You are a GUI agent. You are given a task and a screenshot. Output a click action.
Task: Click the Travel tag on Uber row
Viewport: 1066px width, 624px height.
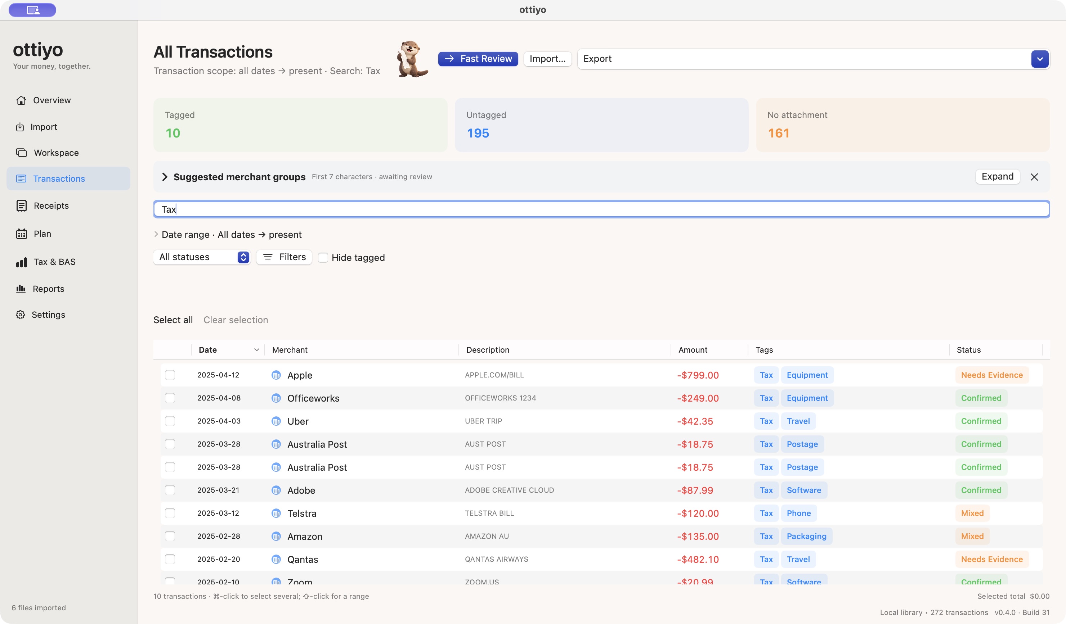pyautogui.click(x=798, y=421)
